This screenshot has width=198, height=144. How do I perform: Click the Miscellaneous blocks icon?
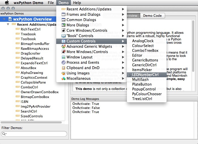(63, 78)
